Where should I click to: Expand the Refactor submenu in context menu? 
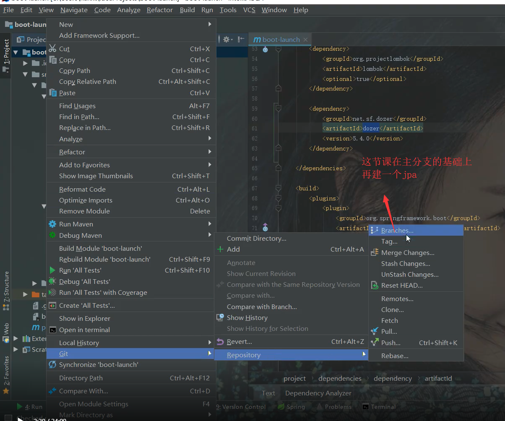pyautogui.click(x=210, y=151)
